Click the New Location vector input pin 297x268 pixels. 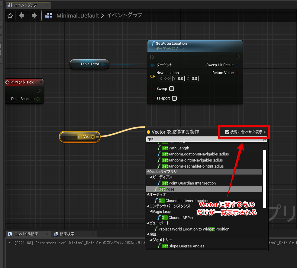[153, 77]
